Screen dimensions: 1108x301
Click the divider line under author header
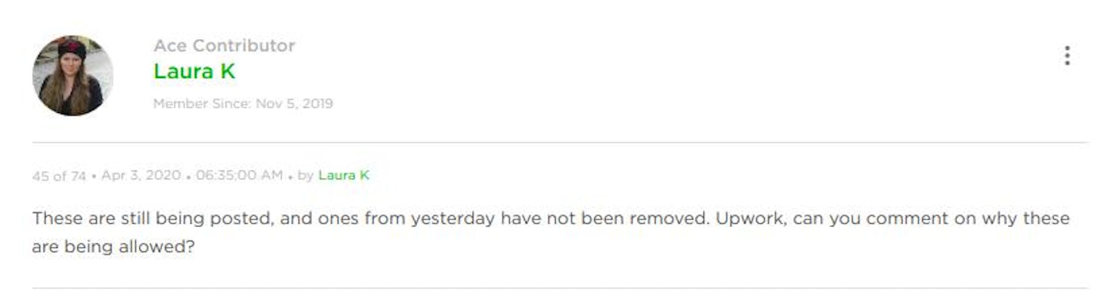(560, 142)
